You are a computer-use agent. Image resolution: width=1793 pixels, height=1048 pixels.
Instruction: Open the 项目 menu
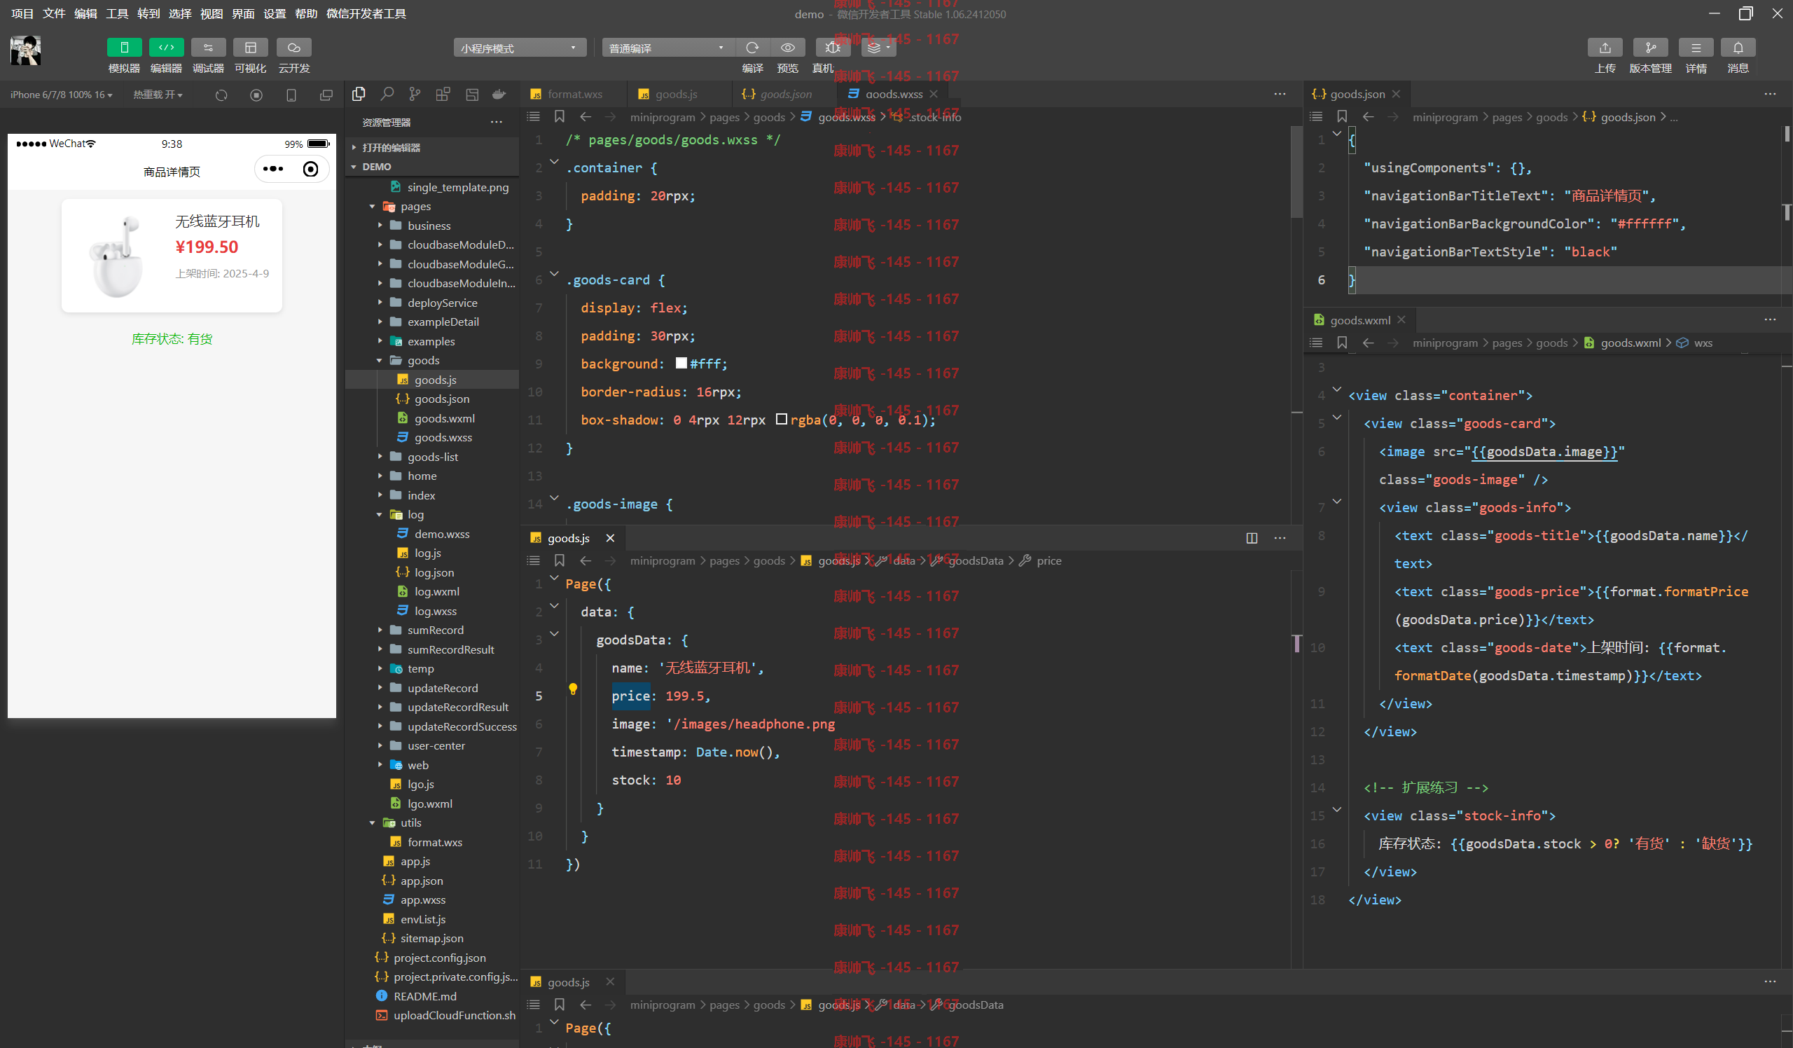coord(22,13)
